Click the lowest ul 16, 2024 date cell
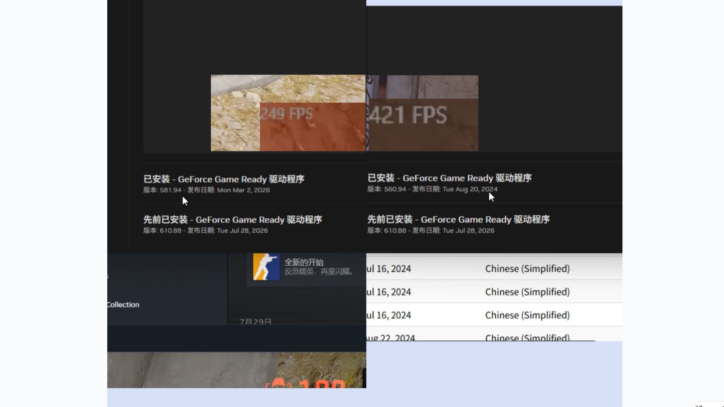Image resolution: width=724 pixels, height=407 pixels. [388, 315]
